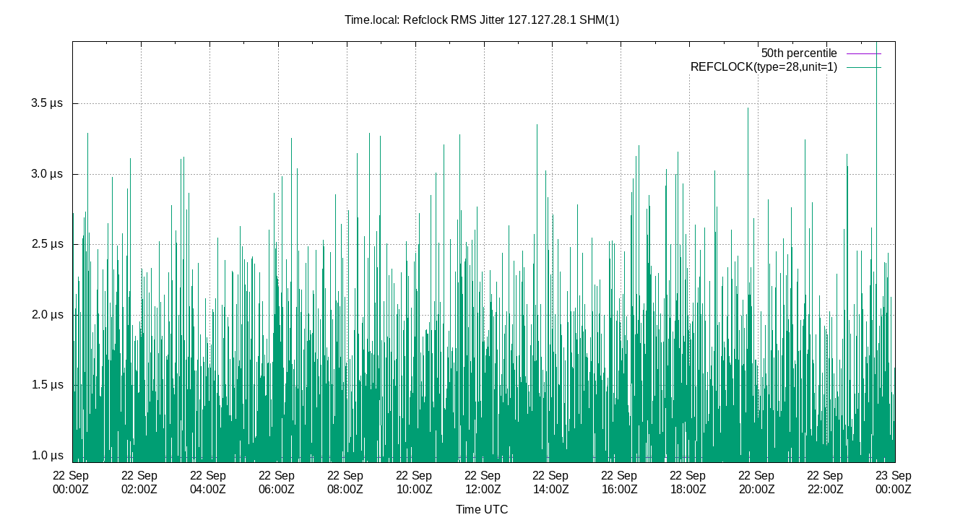
Task: Click the '22 Sep 00:00Z' x-axis label
Action: pyautogui.click(x=71, y=482)
